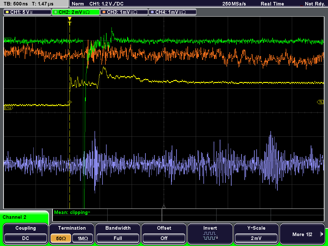Screen dimensions: 328x246
Task: Select the CH2: 2 mV channel tab
Action: [x=76, y=12]
